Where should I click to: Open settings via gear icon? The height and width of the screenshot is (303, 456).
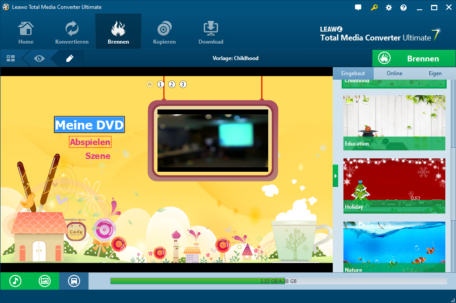(389, 8)
